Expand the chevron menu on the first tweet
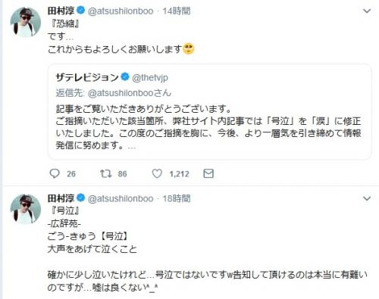This screenshot has width=379, height=299. (x=367, y=11)
